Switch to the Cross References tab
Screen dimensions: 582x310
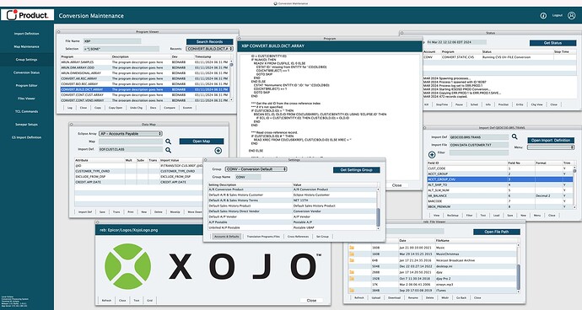pos(298,237)
